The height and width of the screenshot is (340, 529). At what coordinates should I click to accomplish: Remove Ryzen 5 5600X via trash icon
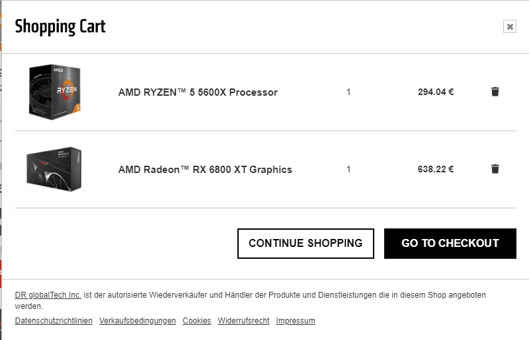pyautogui.click(x=495, y=92)
